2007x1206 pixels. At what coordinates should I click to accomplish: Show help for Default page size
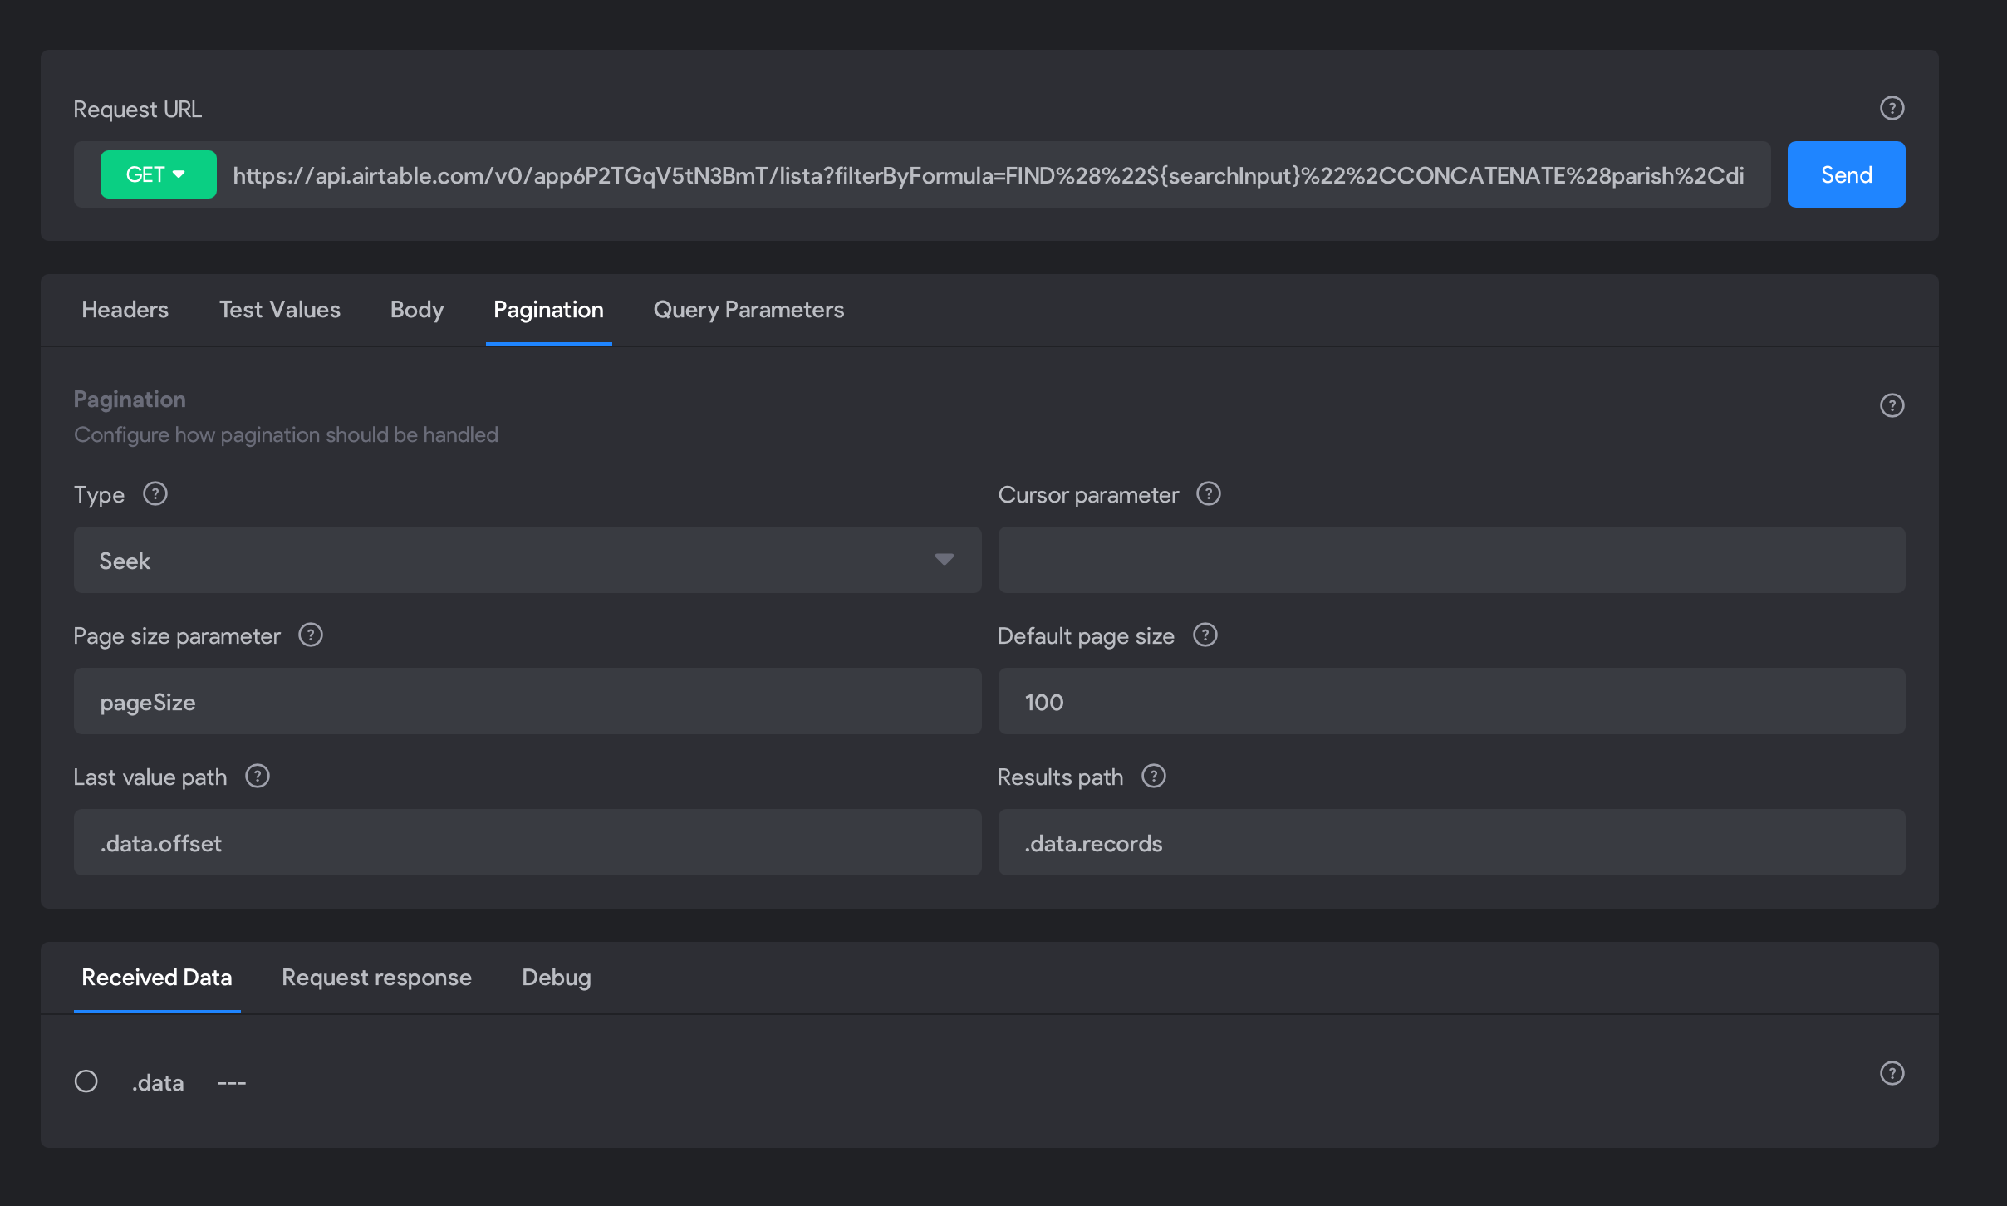(1205, 635)
